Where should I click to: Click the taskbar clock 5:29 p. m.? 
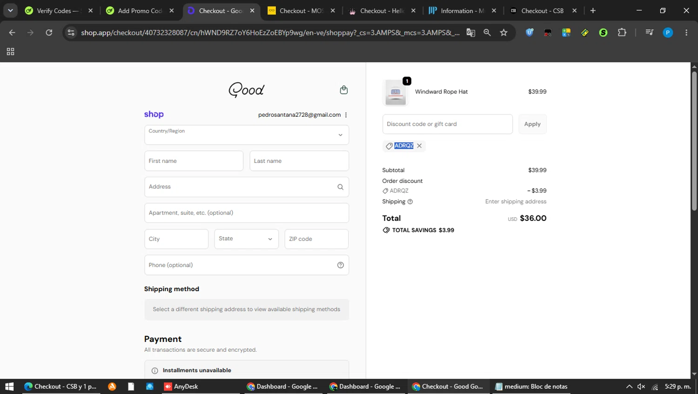click(678, 387)
